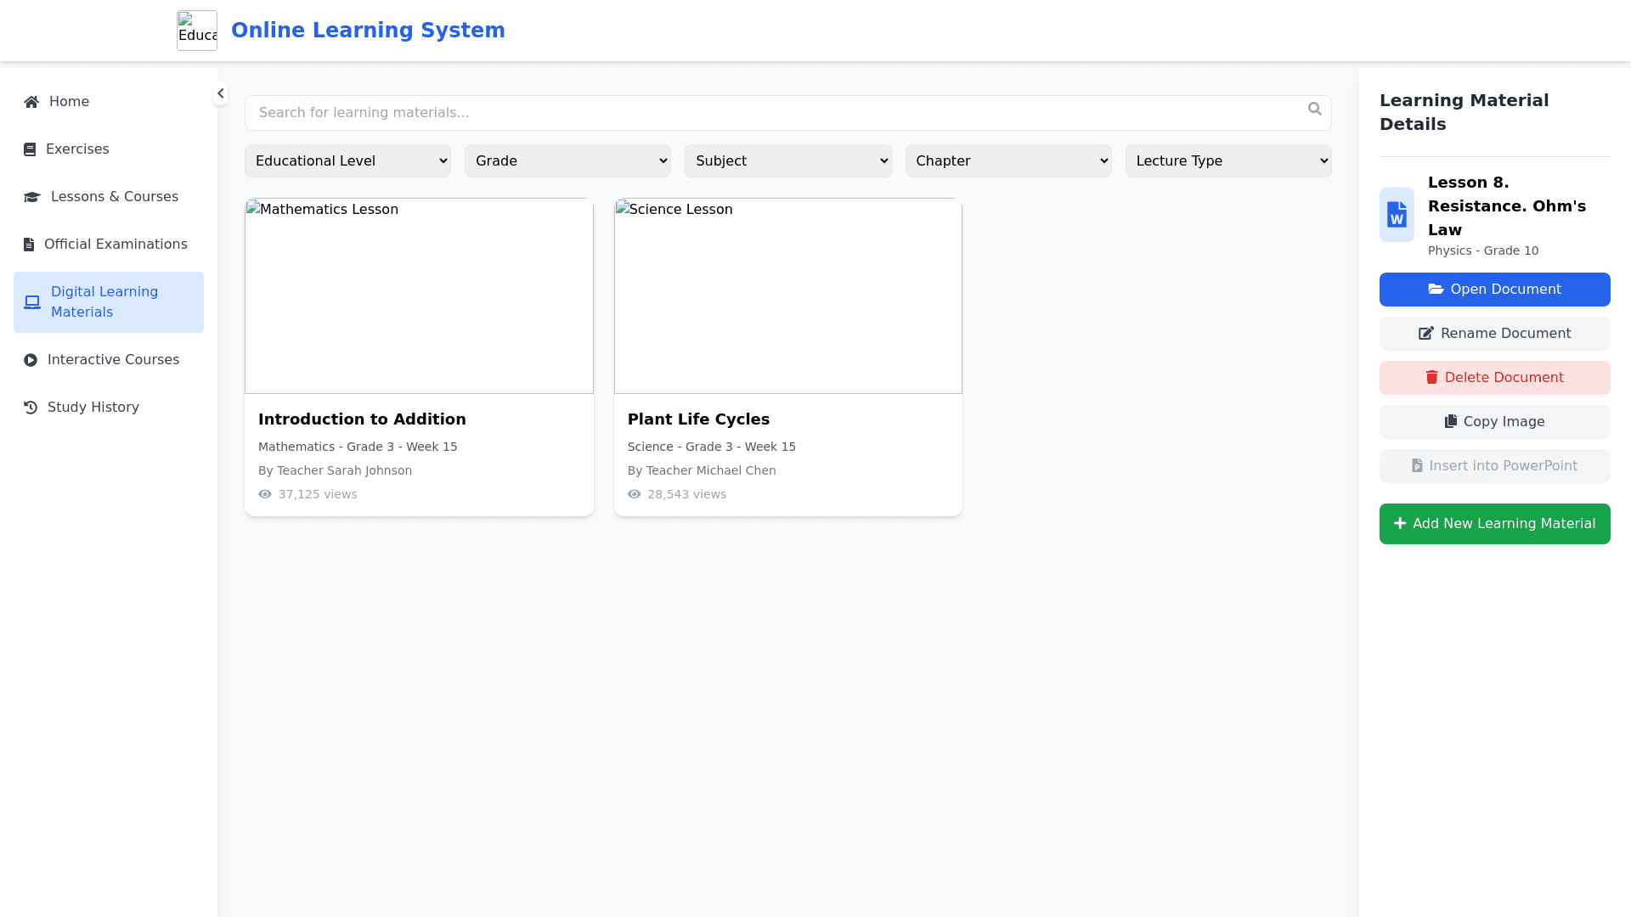Click the Delete Document button
The image size is (1631, 917).
pos(1494,378)
